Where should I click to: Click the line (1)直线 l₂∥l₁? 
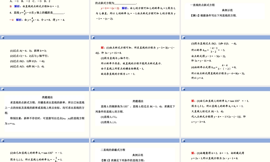click(x=109, y=117)
